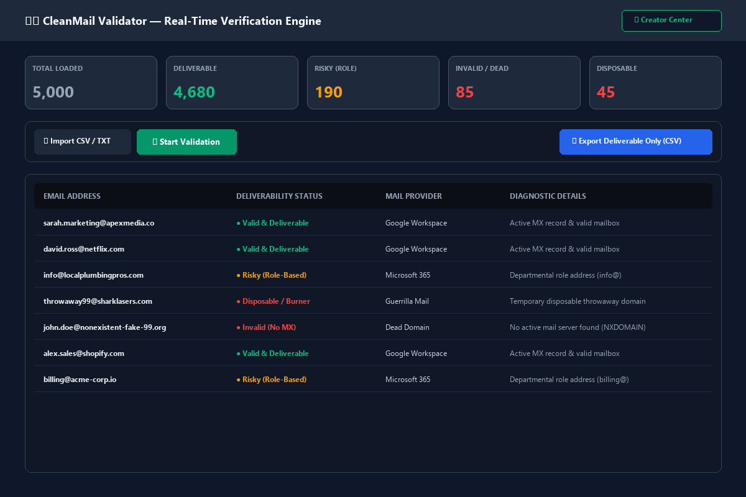746x497 pixels.
Task: Click the Mail Provider column header
Action: click(413, 196)
